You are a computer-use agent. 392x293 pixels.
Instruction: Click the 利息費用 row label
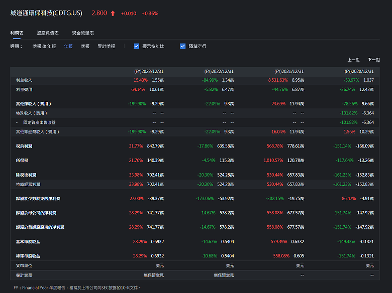pyautogui.click(x=24, y=89)
